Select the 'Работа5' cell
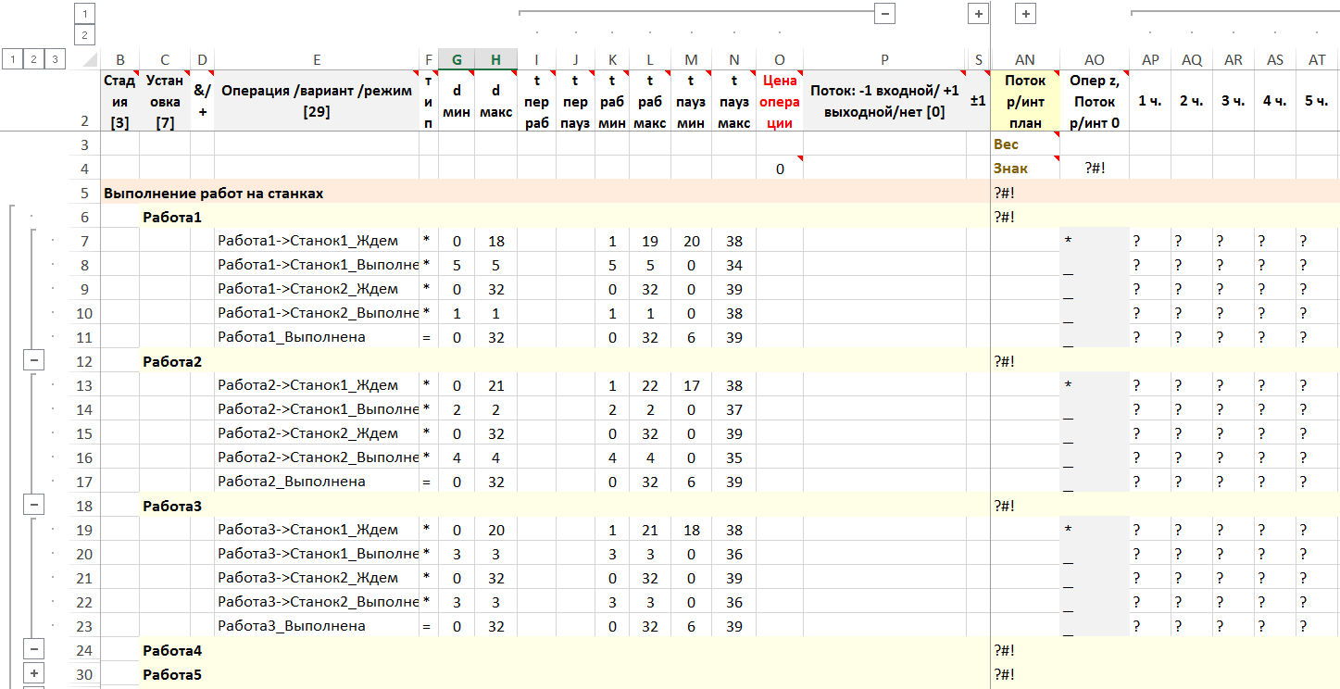 172,674
